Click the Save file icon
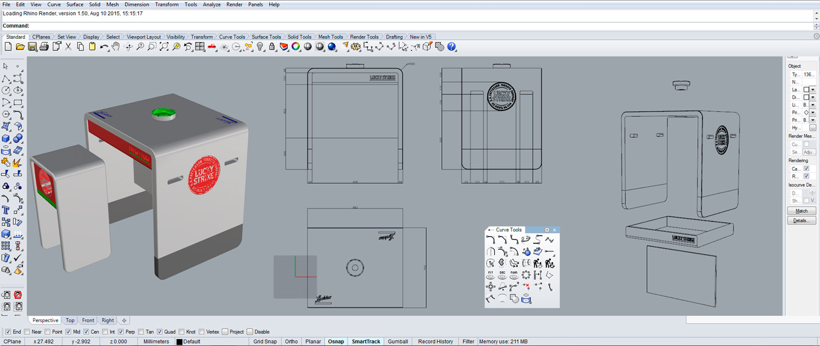Screen dimensions: 820x346 coord(33,47)
